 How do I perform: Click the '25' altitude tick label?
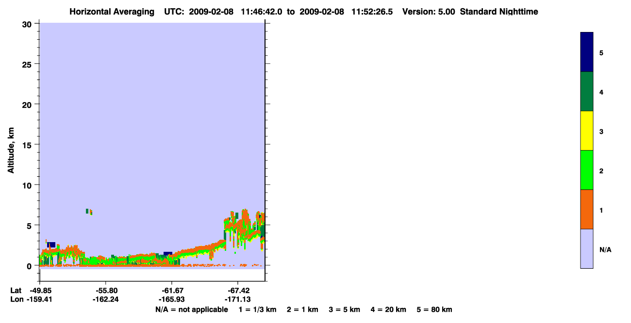coord(28,64)
